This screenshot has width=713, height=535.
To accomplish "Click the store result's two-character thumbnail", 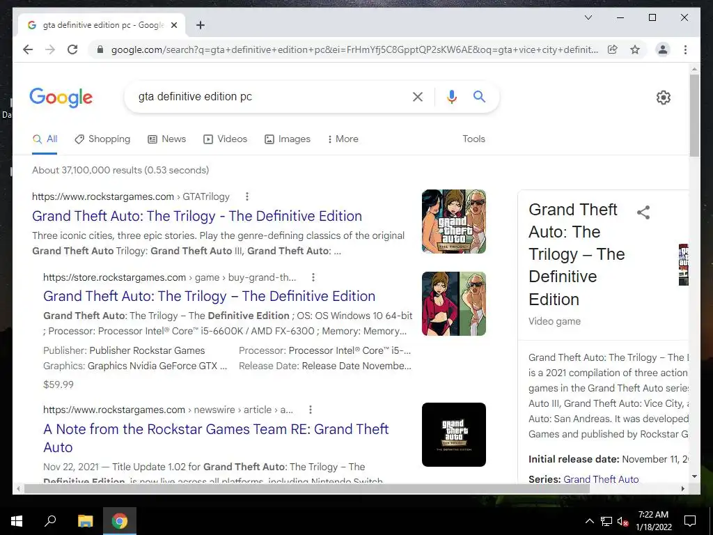I will point(454,304).
